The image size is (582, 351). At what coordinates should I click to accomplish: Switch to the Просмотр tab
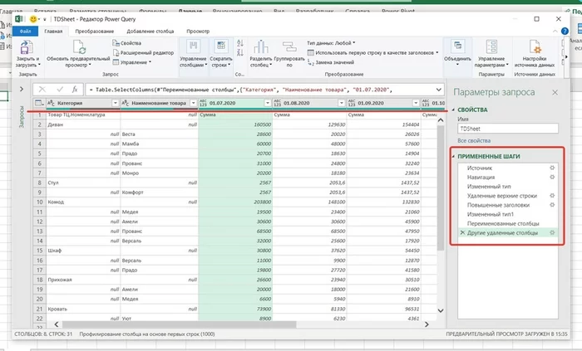click(198, 31)
